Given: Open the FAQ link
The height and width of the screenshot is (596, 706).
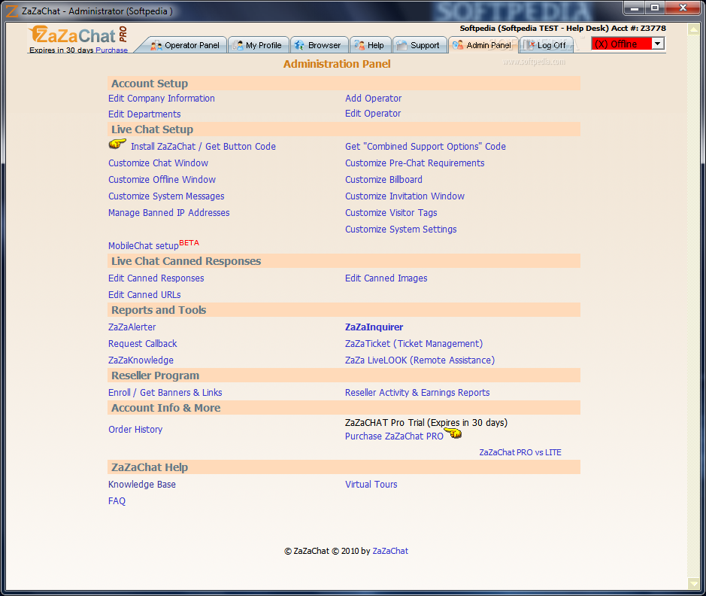Looking at the screenshot, I should click(x=117, y=501).
